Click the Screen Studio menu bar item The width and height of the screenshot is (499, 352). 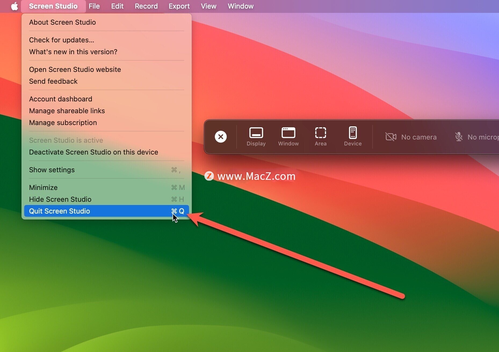(53, 6)
